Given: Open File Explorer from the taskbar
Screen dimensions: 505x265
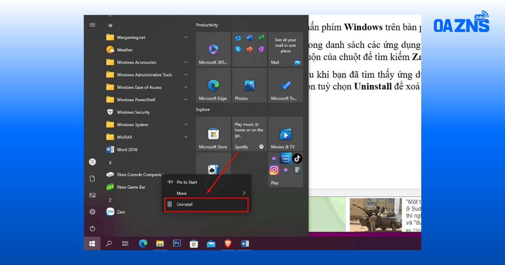Looking at the screenshot, I should click(x=160, y=243).
